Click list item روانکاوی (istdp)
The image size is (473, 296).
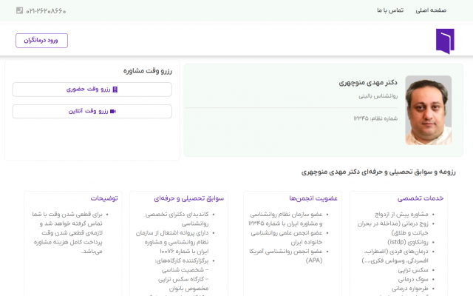[408, 242]
